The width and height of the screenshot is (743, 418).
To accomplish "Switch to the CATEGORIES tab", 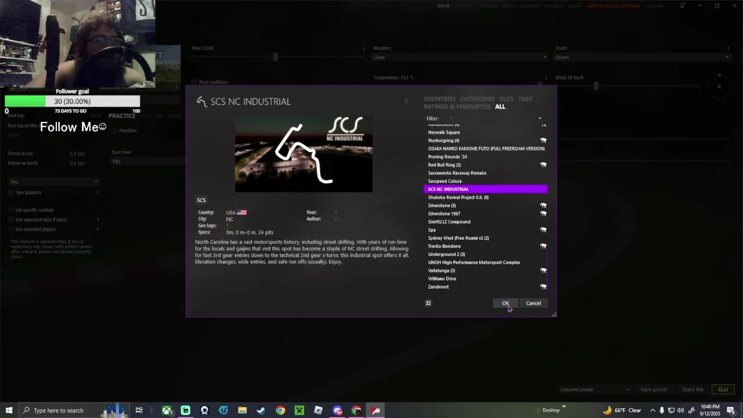I will [x=477, y=99].
